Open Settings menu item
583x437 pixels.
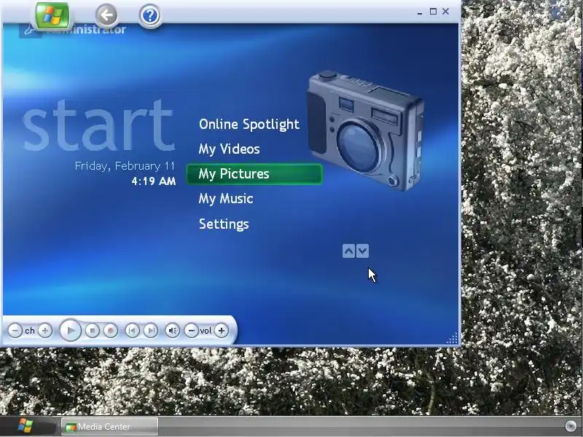coord(224,224)
